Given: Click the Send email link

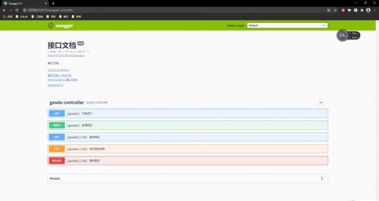Looking at the screenshot, I should point(62,79).
